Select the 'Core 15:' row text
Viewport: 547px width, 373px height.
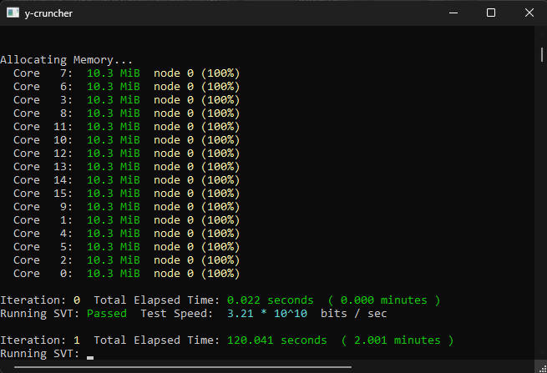pos(127,194)
